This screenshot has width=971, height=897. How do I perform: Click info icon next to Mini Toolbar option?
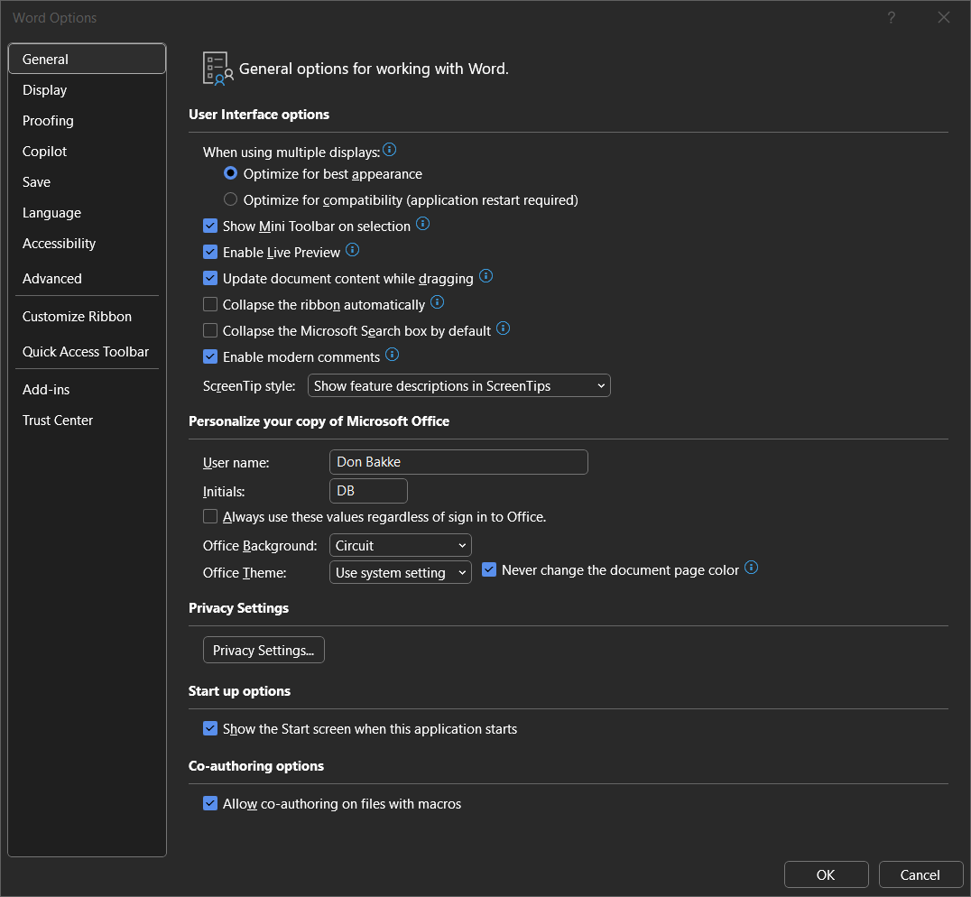(x=422, y=224)
